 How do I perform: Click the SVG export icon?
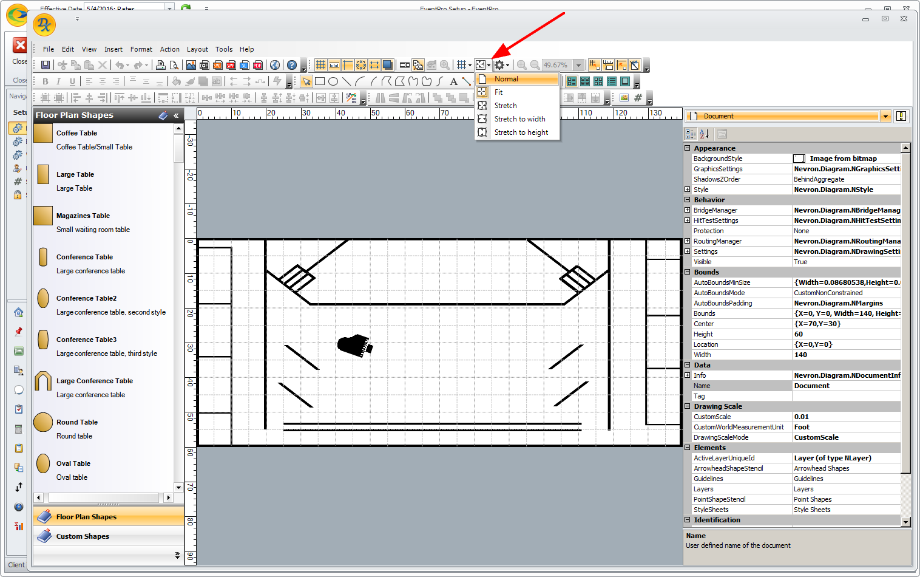218,65
